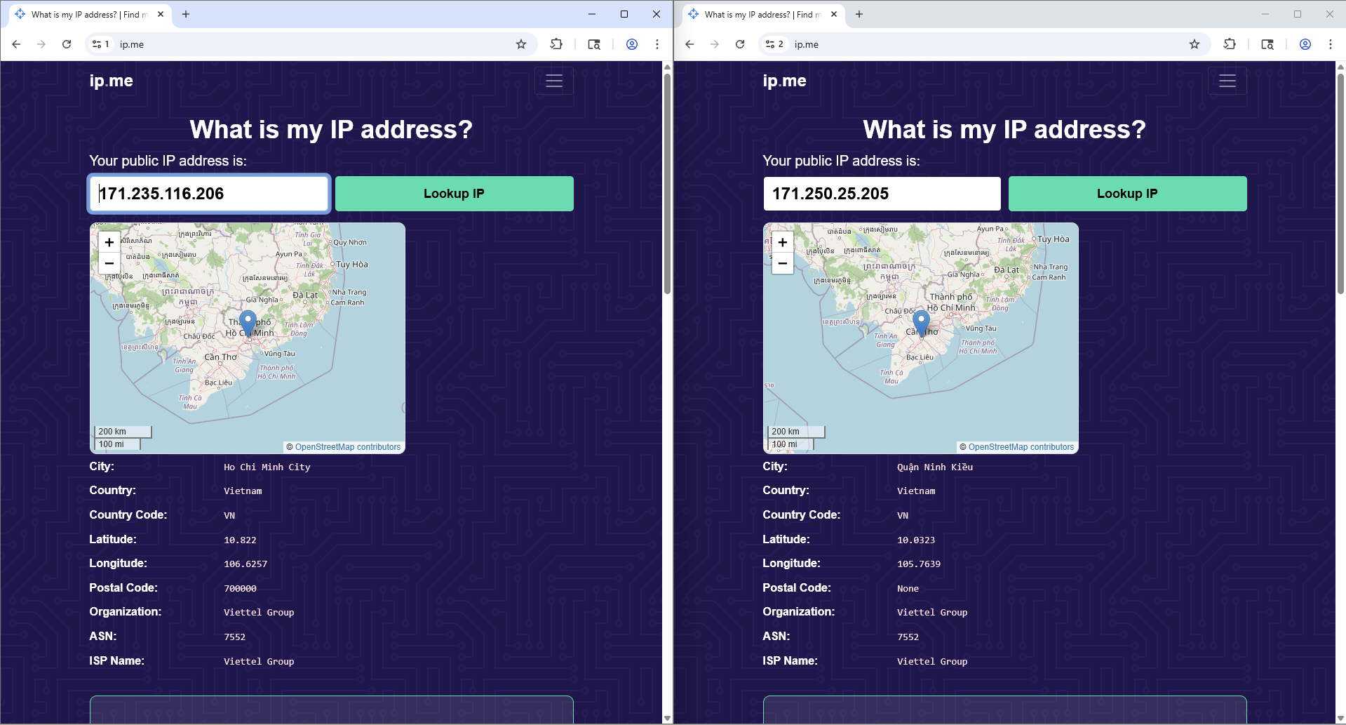Viewport: 1346px width, 725px height.
Task: Bookmark page with star in left window
Action: (x=520, y=44)
